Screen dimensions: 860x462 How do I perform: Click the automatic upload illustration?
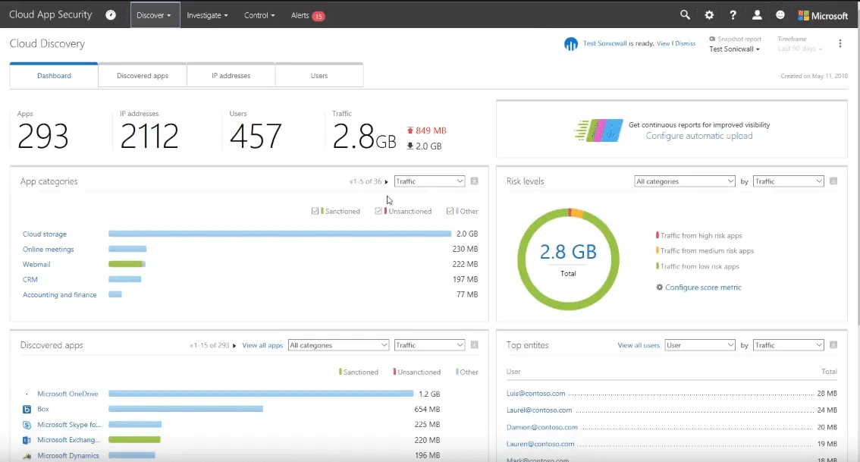pyautogui.click(x=598, y=130)
